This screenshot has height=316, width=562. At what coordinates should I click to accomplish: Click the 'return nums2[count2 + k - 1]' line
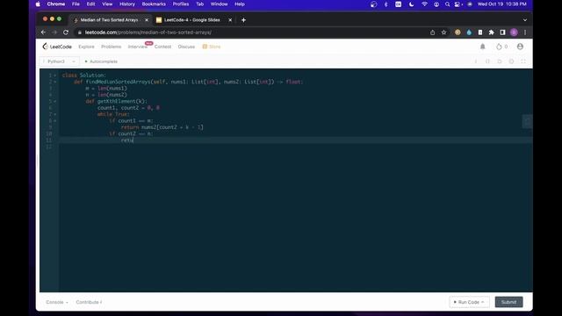pyautogui.click(x=162, y=127)
